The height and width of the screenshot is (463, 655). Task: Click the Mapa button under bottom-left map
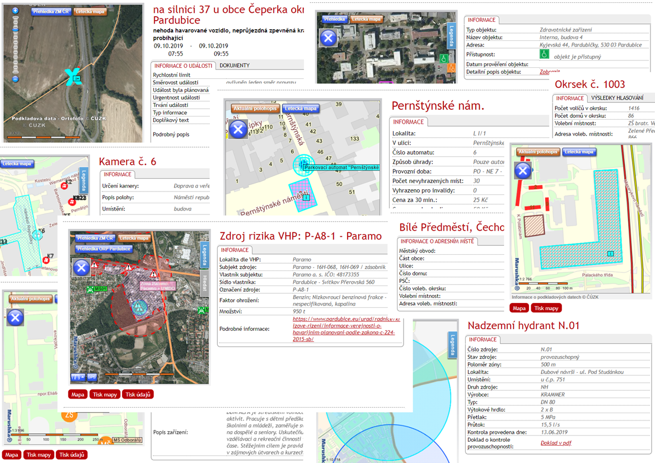click(12, 455)
